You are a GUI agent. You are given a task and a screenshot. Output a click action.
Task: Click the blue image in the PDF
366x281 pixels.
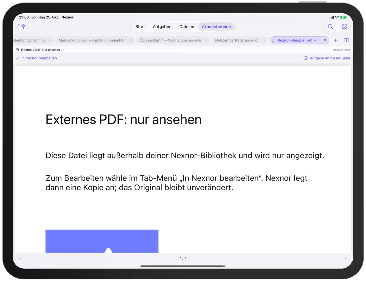102,241
